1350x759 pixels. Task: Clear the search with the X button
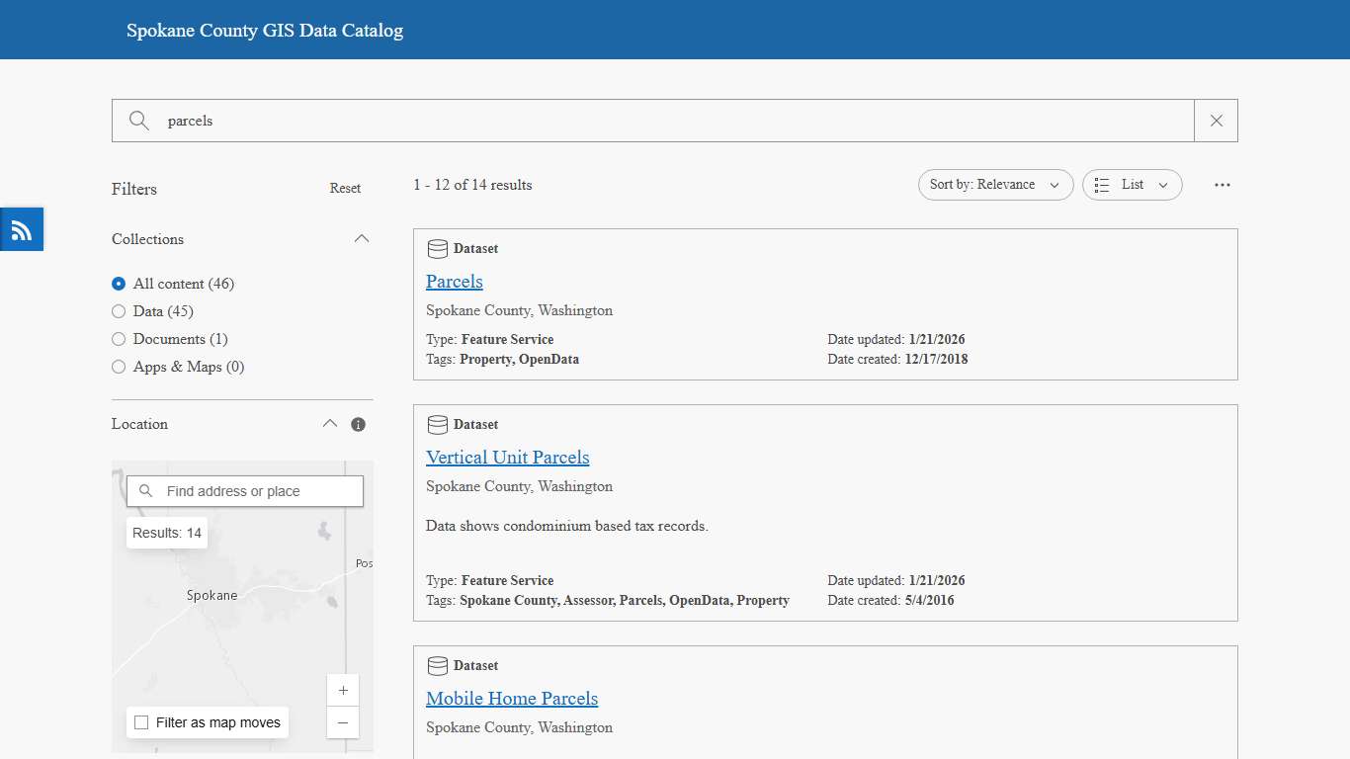coord(1216,120)
